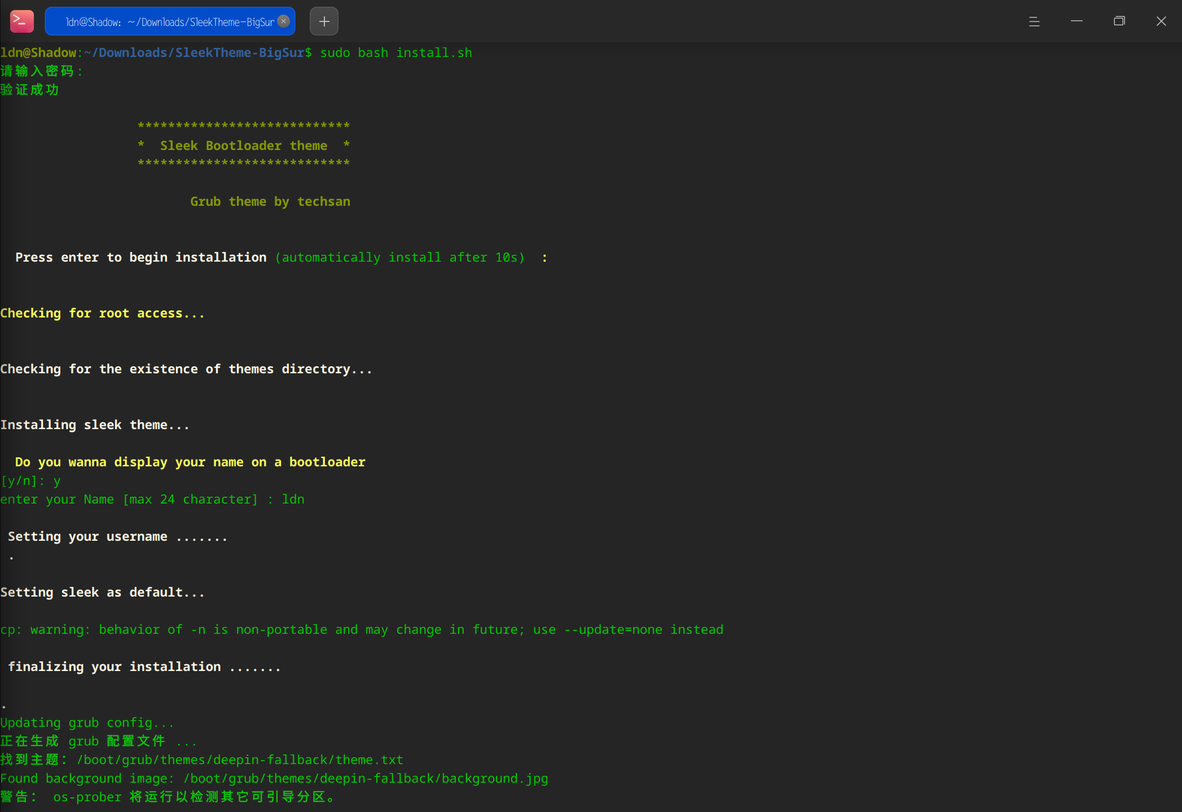Click 'finalizing your installation' line
Screen dimensions: 1182x812
pos(144,667)
